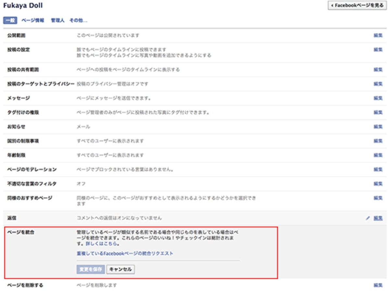Click the text 投稿のプライバシー管理はオフです

pyautogui.click(x=112, y=84)
